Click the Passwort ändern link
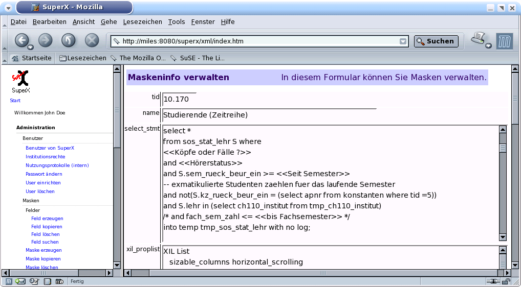521x287 pixels. tap(44, 174)
